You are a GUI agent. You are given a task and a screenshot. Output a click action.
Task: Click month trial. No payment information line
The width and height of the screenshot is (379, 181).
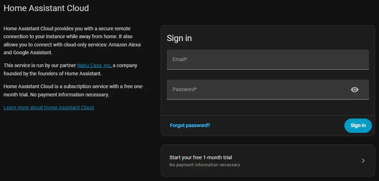pyautogui.click(x=56, y=95)
